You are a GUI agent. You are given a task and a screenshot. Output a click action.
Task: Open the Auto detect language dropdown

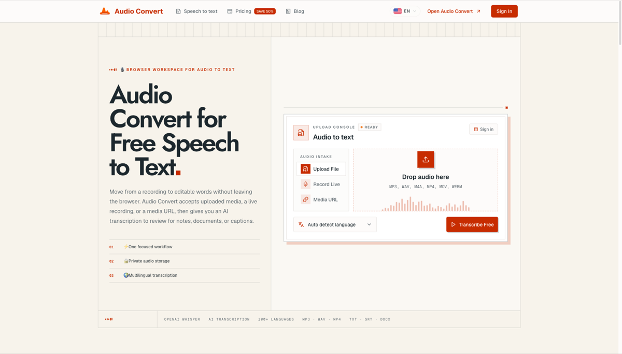click(x=335, y=224)
